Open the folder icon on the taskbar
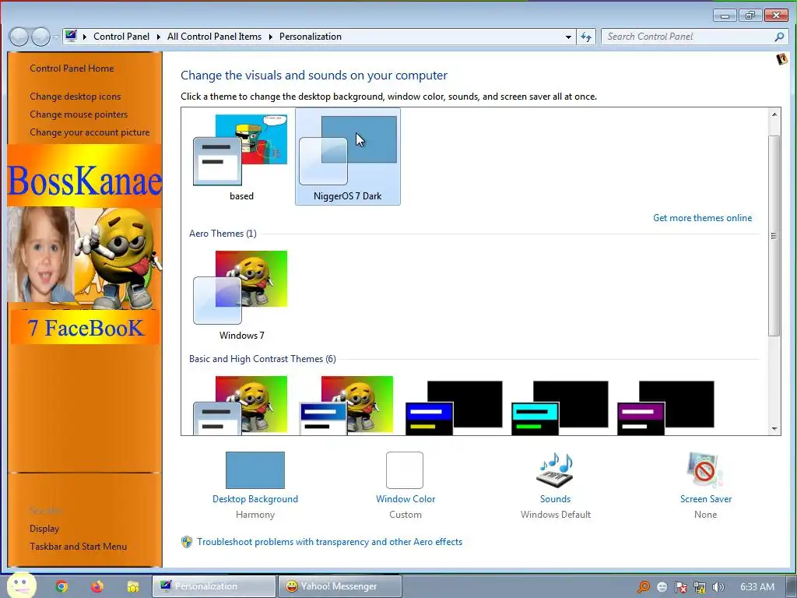Screen dimensions: 797x598 [132, 586]
